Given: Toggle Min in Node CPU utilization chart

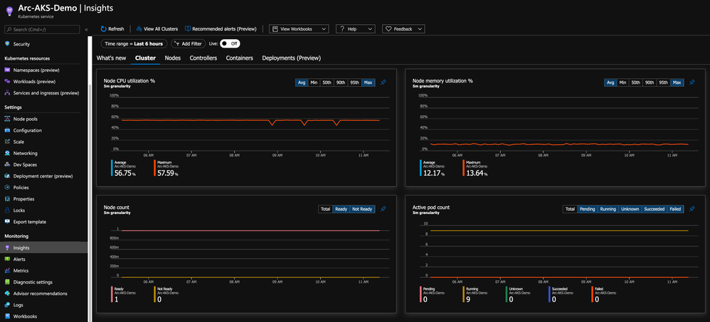Looking at the screenshot, I should [314, 82].
